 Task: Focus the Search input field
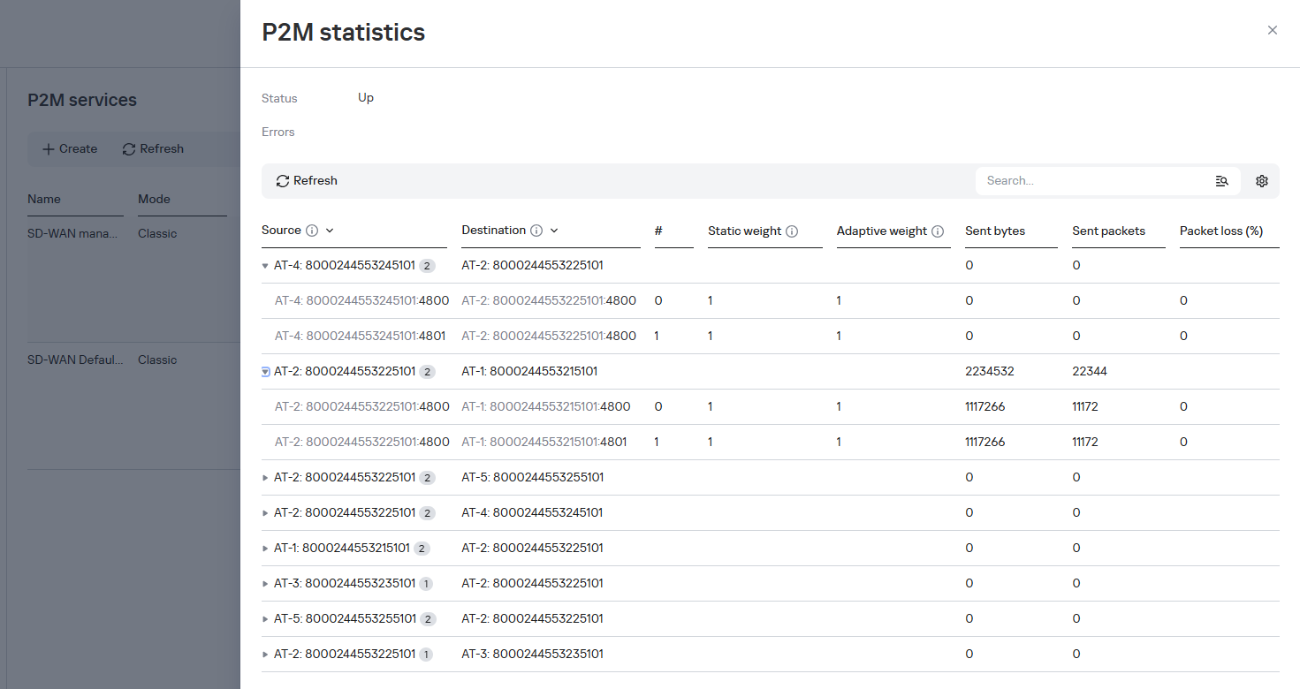(1096, 181)
